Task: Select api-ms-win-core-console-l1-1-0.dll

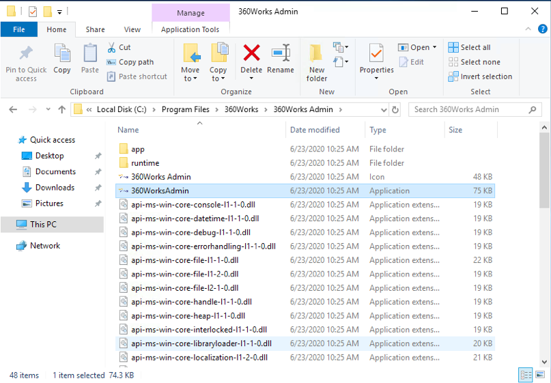Action: (x=305, y=205)
